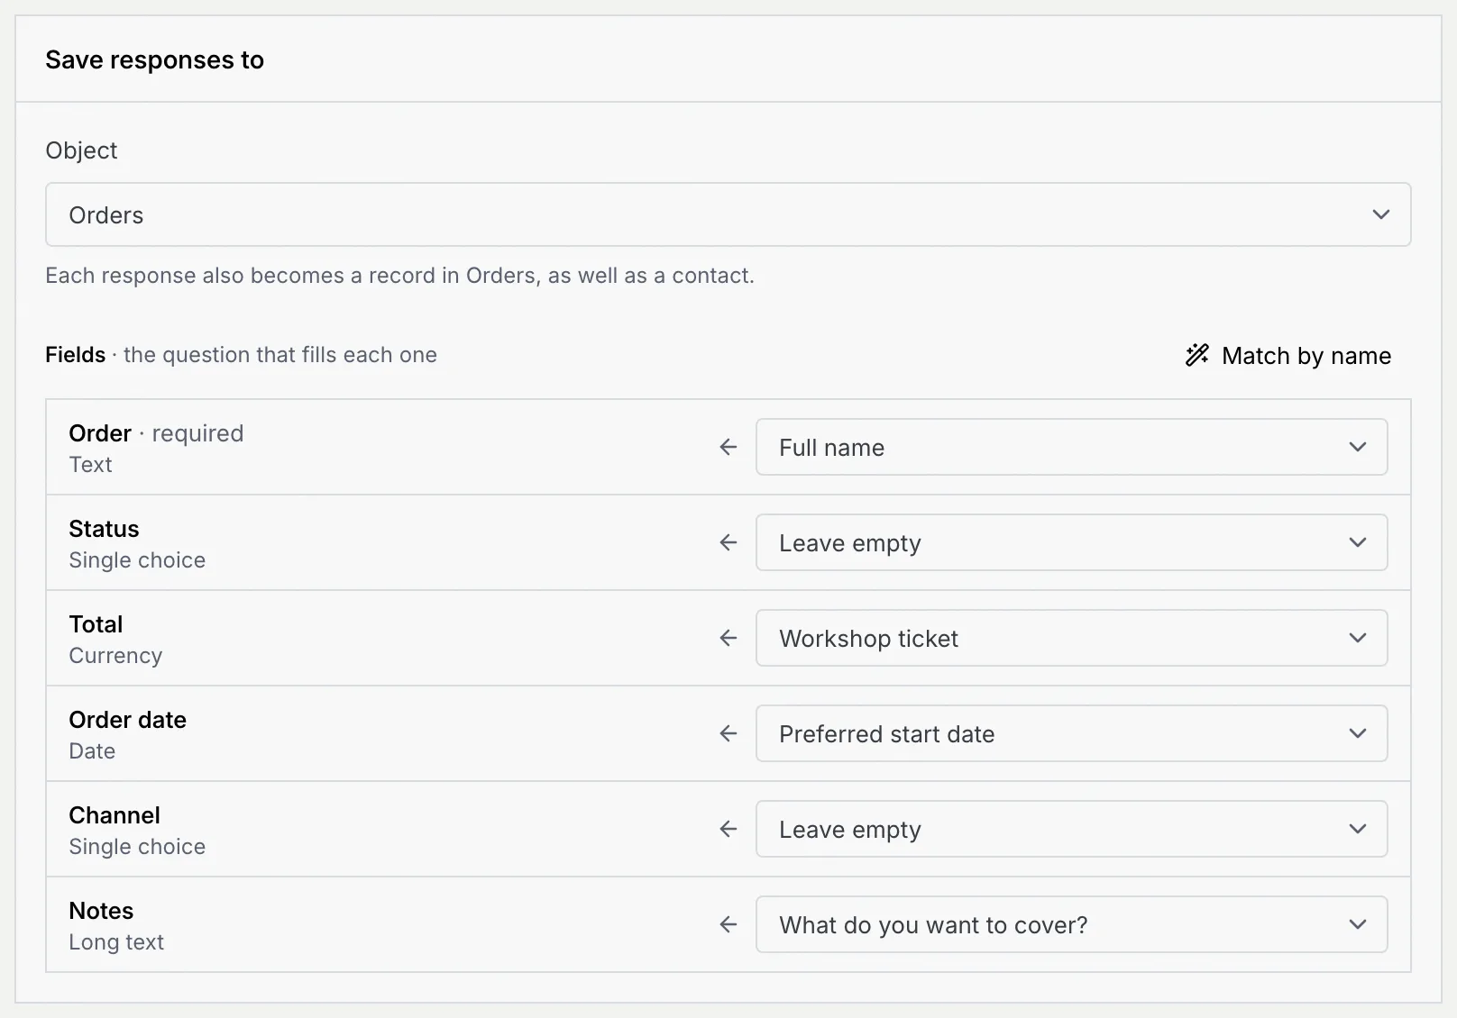Change the Workshop ticket mapping for Total

click(1071, 638)
